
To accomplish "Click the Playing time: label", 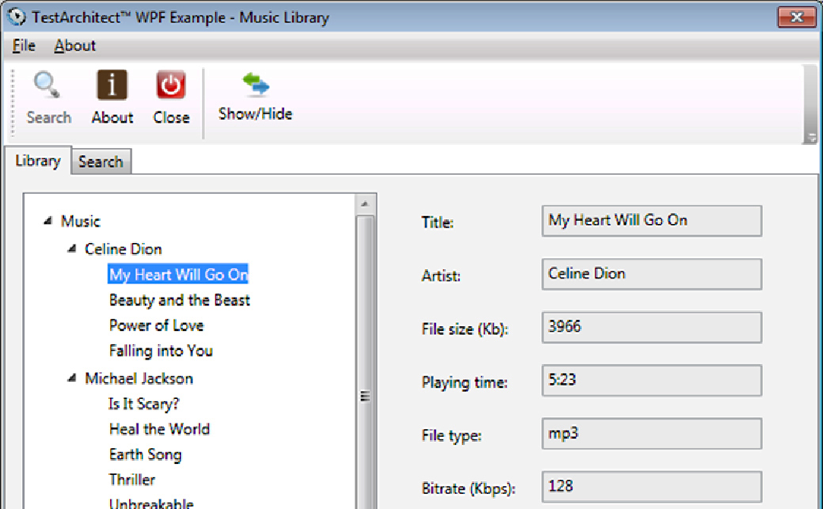I will coord(465,382).
